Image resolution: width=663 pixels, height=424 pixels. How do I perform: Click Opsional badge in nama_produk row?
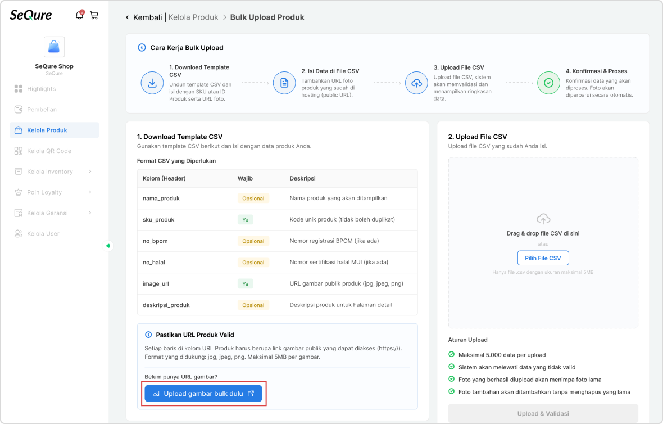[253, 199]
